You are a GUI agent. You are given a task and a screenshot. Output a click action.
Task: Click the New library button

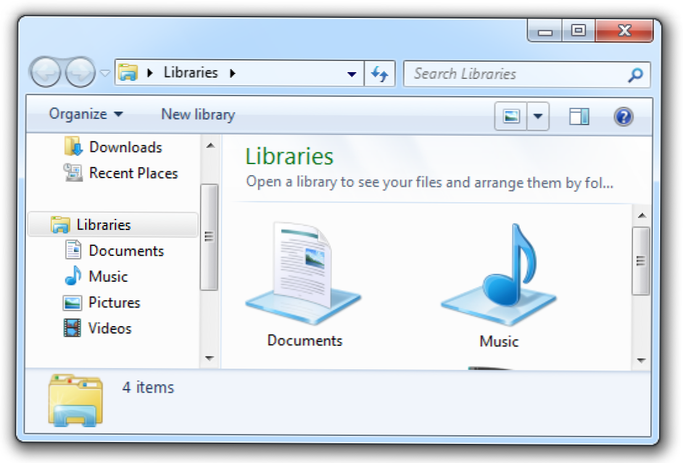[x=198, y=114]
